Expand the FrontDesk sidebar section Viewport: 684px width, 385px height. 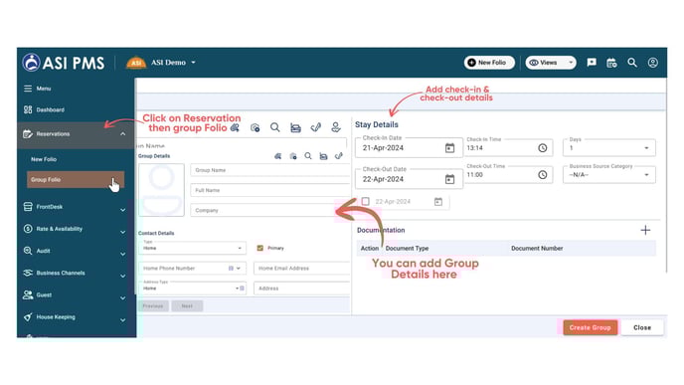[x=122, y=210]
